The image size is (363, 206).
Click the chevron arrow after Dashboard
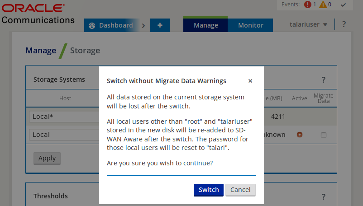click(143, 26)
